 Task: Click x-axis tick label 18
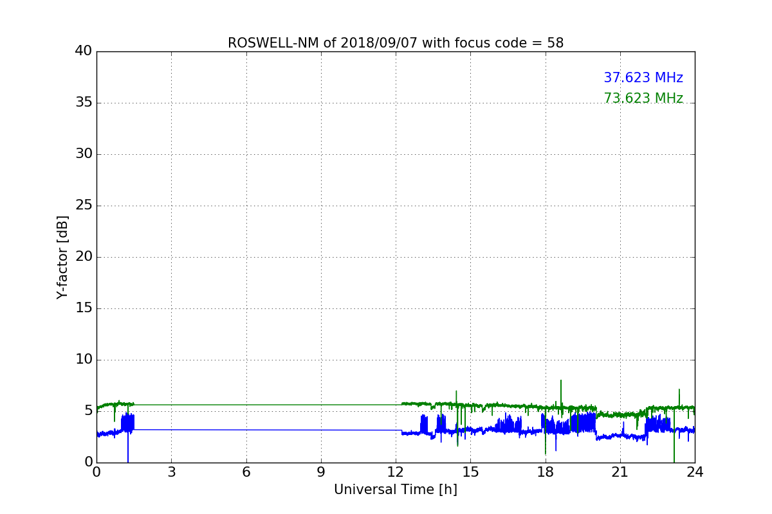click(x=546, y=472)
